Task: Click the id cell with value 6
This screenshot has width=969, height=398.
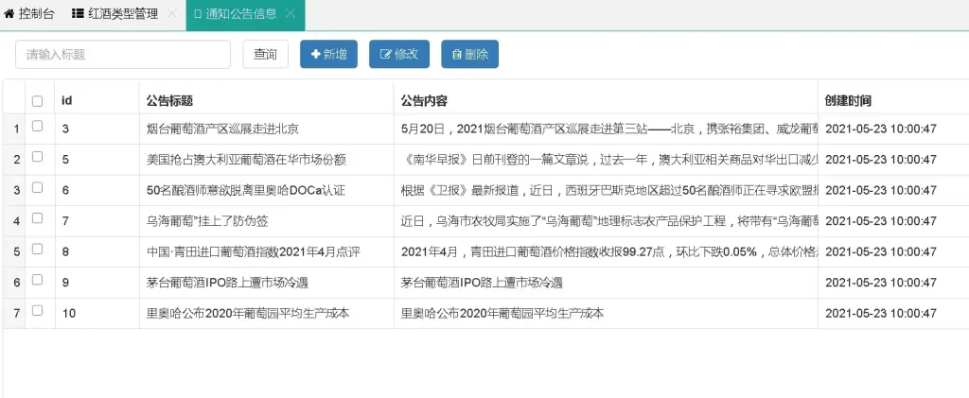Action: 97,191
